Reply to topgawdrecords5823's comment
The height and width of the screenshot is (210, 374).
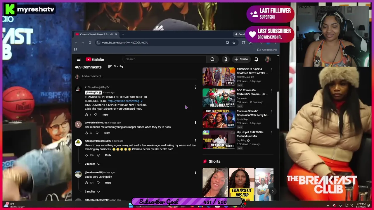point(108,155)
